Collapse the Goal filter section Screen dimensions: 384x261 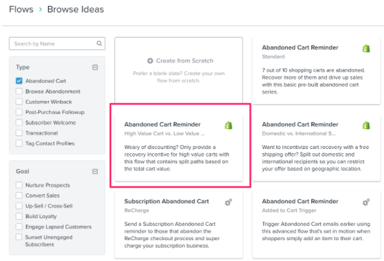coord(95,171)
